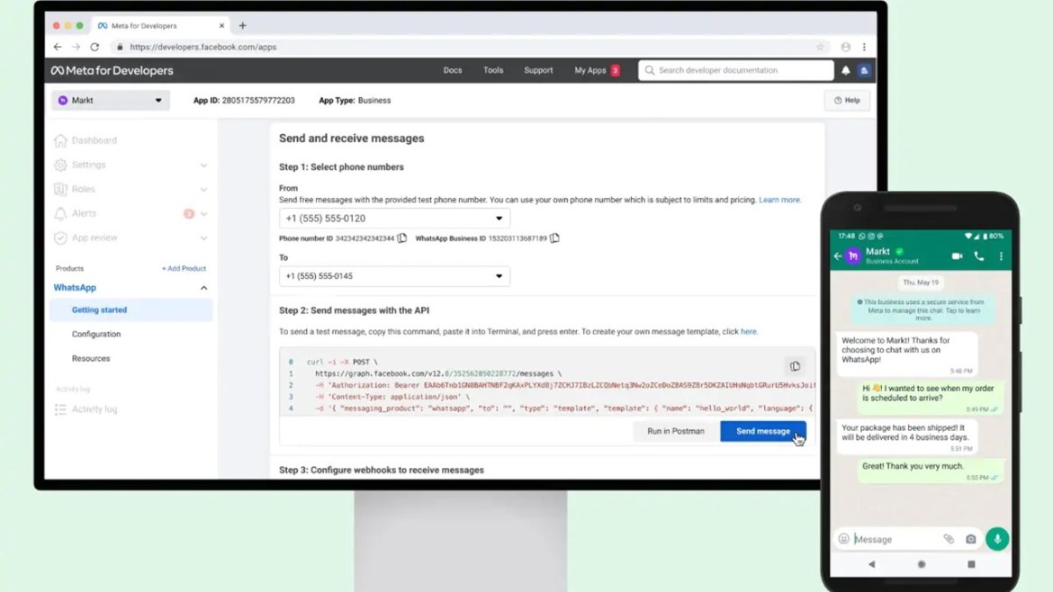This screenshot has width=1053, height=592.
Task: Open Docs in top navigation
Action: 453,70
